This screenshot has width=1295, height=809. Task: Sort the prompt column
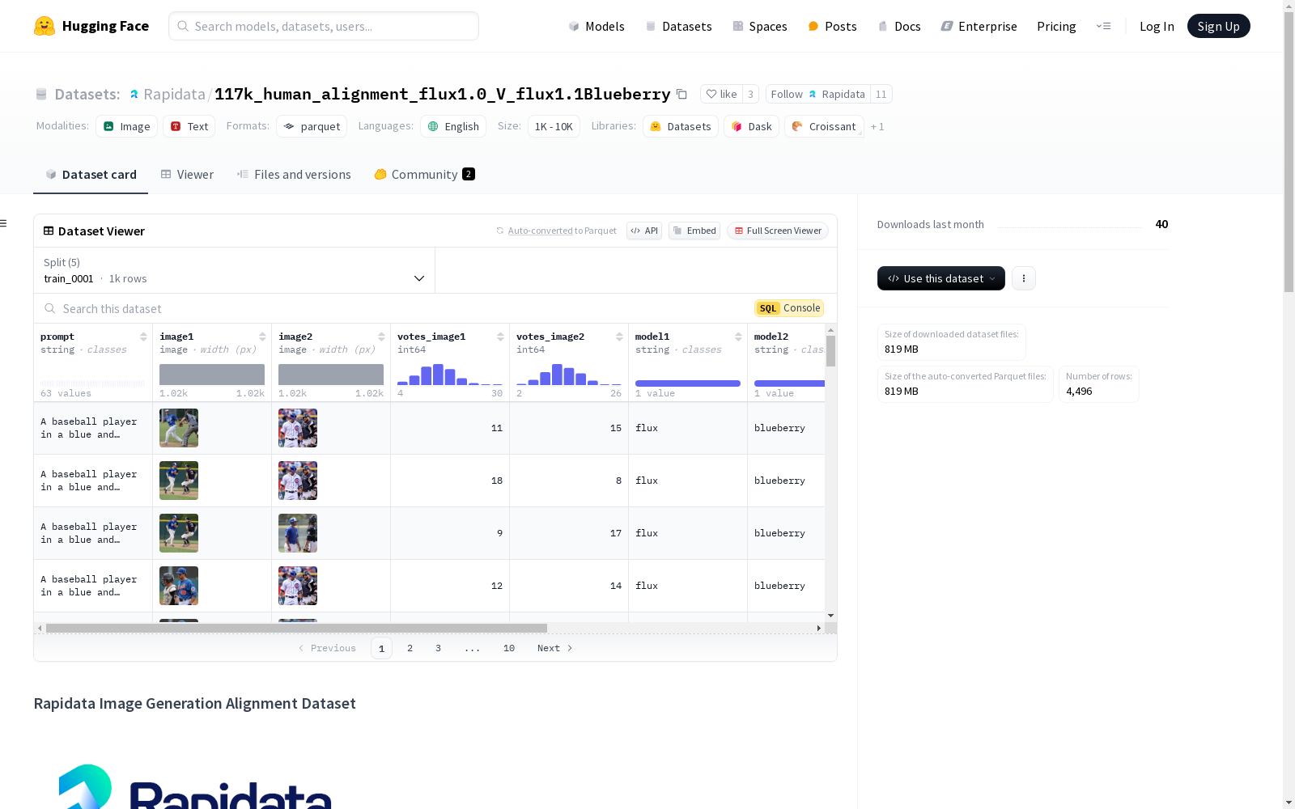(143, 337)
